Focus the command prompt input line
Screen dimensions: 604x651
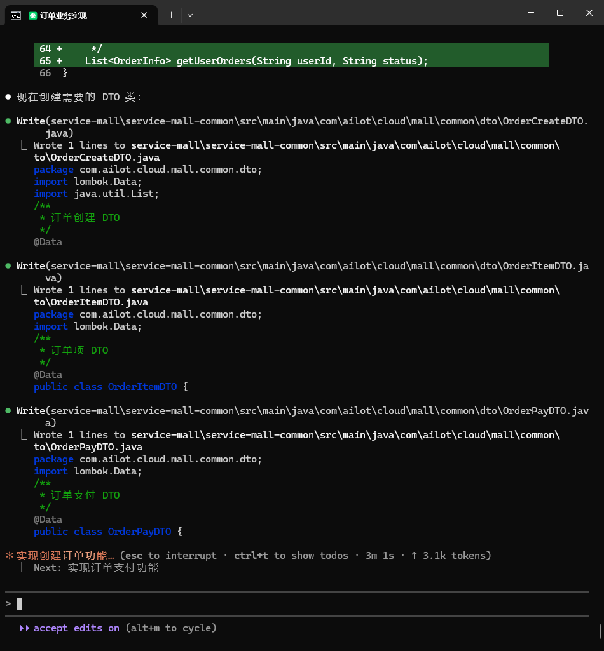coord(254,603)
